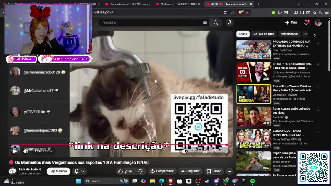
Task: Activate voice search microphone
Action: point(230,22)
